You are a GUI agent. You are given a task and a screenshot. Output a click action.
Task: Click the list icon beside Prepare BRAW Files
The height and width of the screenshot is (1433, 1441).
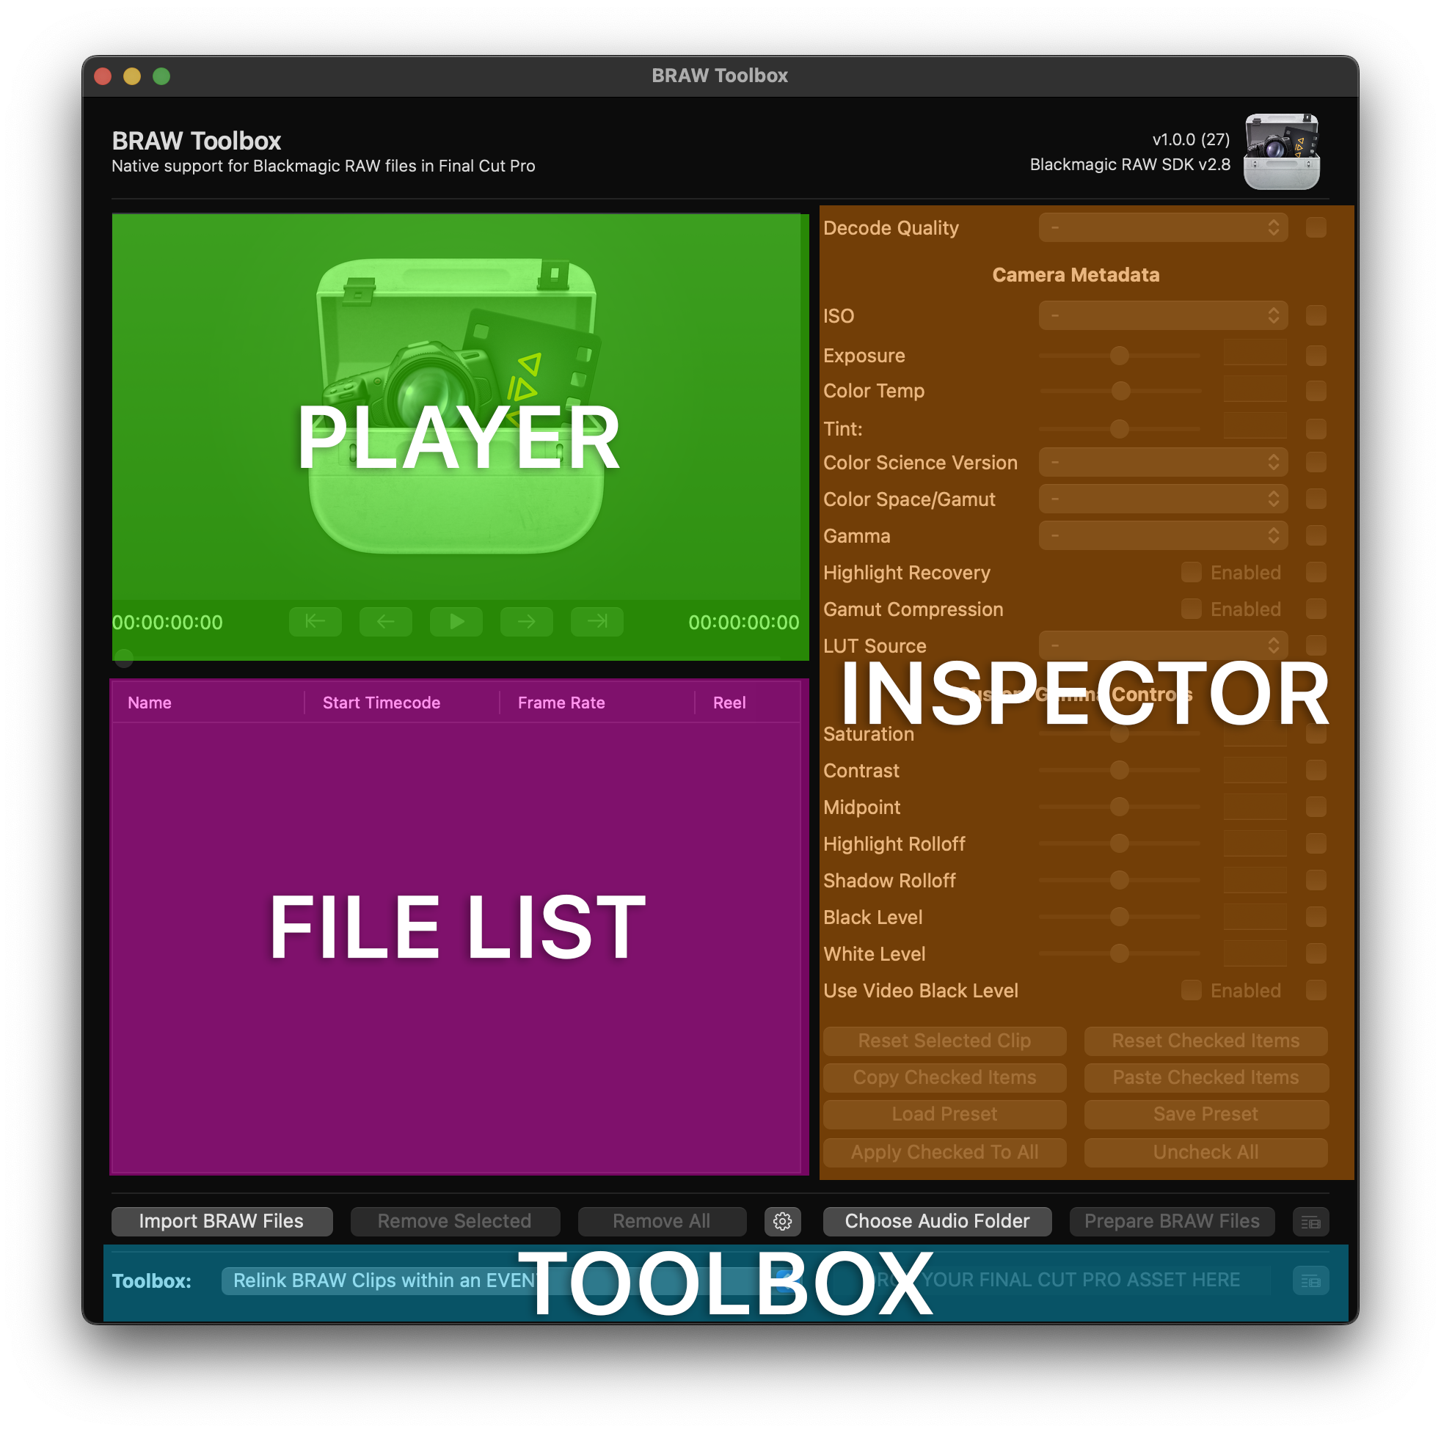click(1310, 1222)
